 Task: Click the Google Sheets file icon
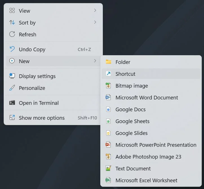point(108,121)
